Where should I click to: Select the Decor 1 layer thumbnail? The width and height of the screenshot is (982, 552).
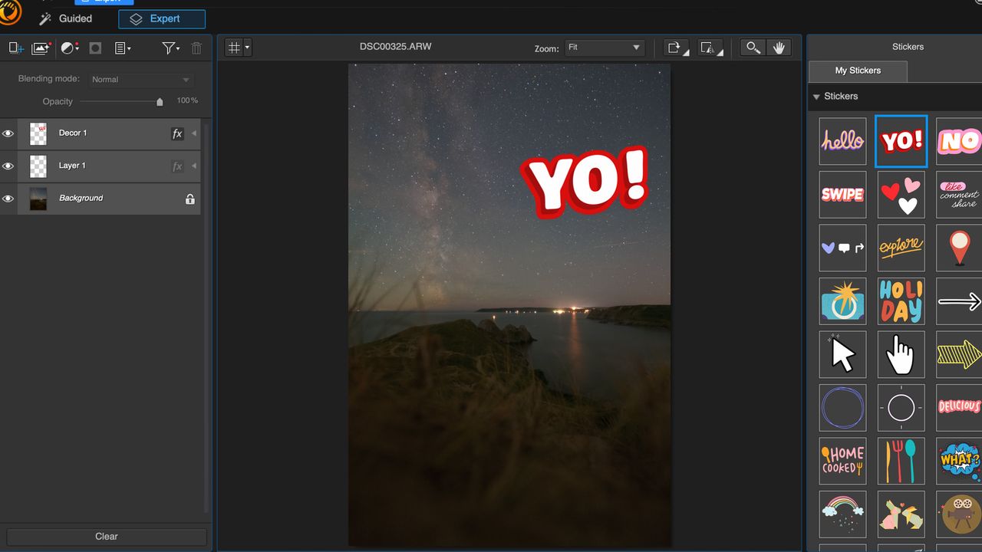click(38, 133)
